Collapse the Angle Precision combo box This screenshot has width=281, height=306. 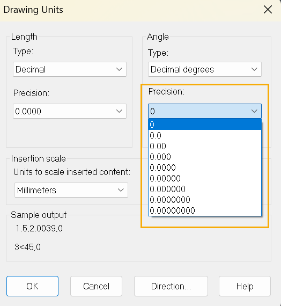coord(205,111)
